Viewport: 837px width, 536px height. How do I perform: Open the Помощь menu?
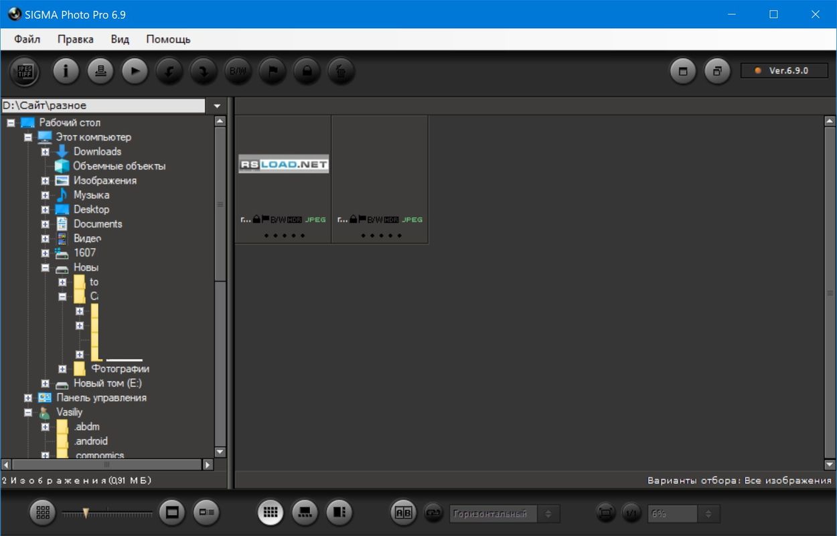click(x=168, y=39)
